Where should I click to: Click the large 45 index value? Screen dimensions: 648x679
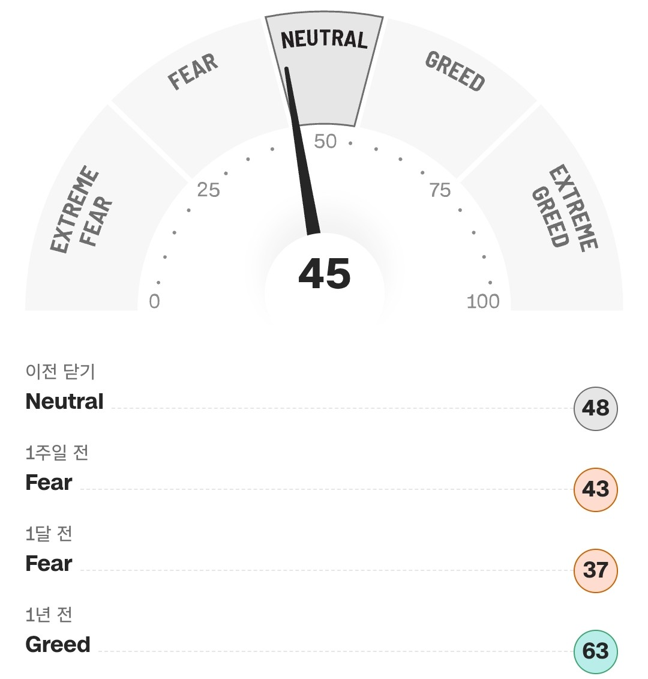(x=325, y=274)
